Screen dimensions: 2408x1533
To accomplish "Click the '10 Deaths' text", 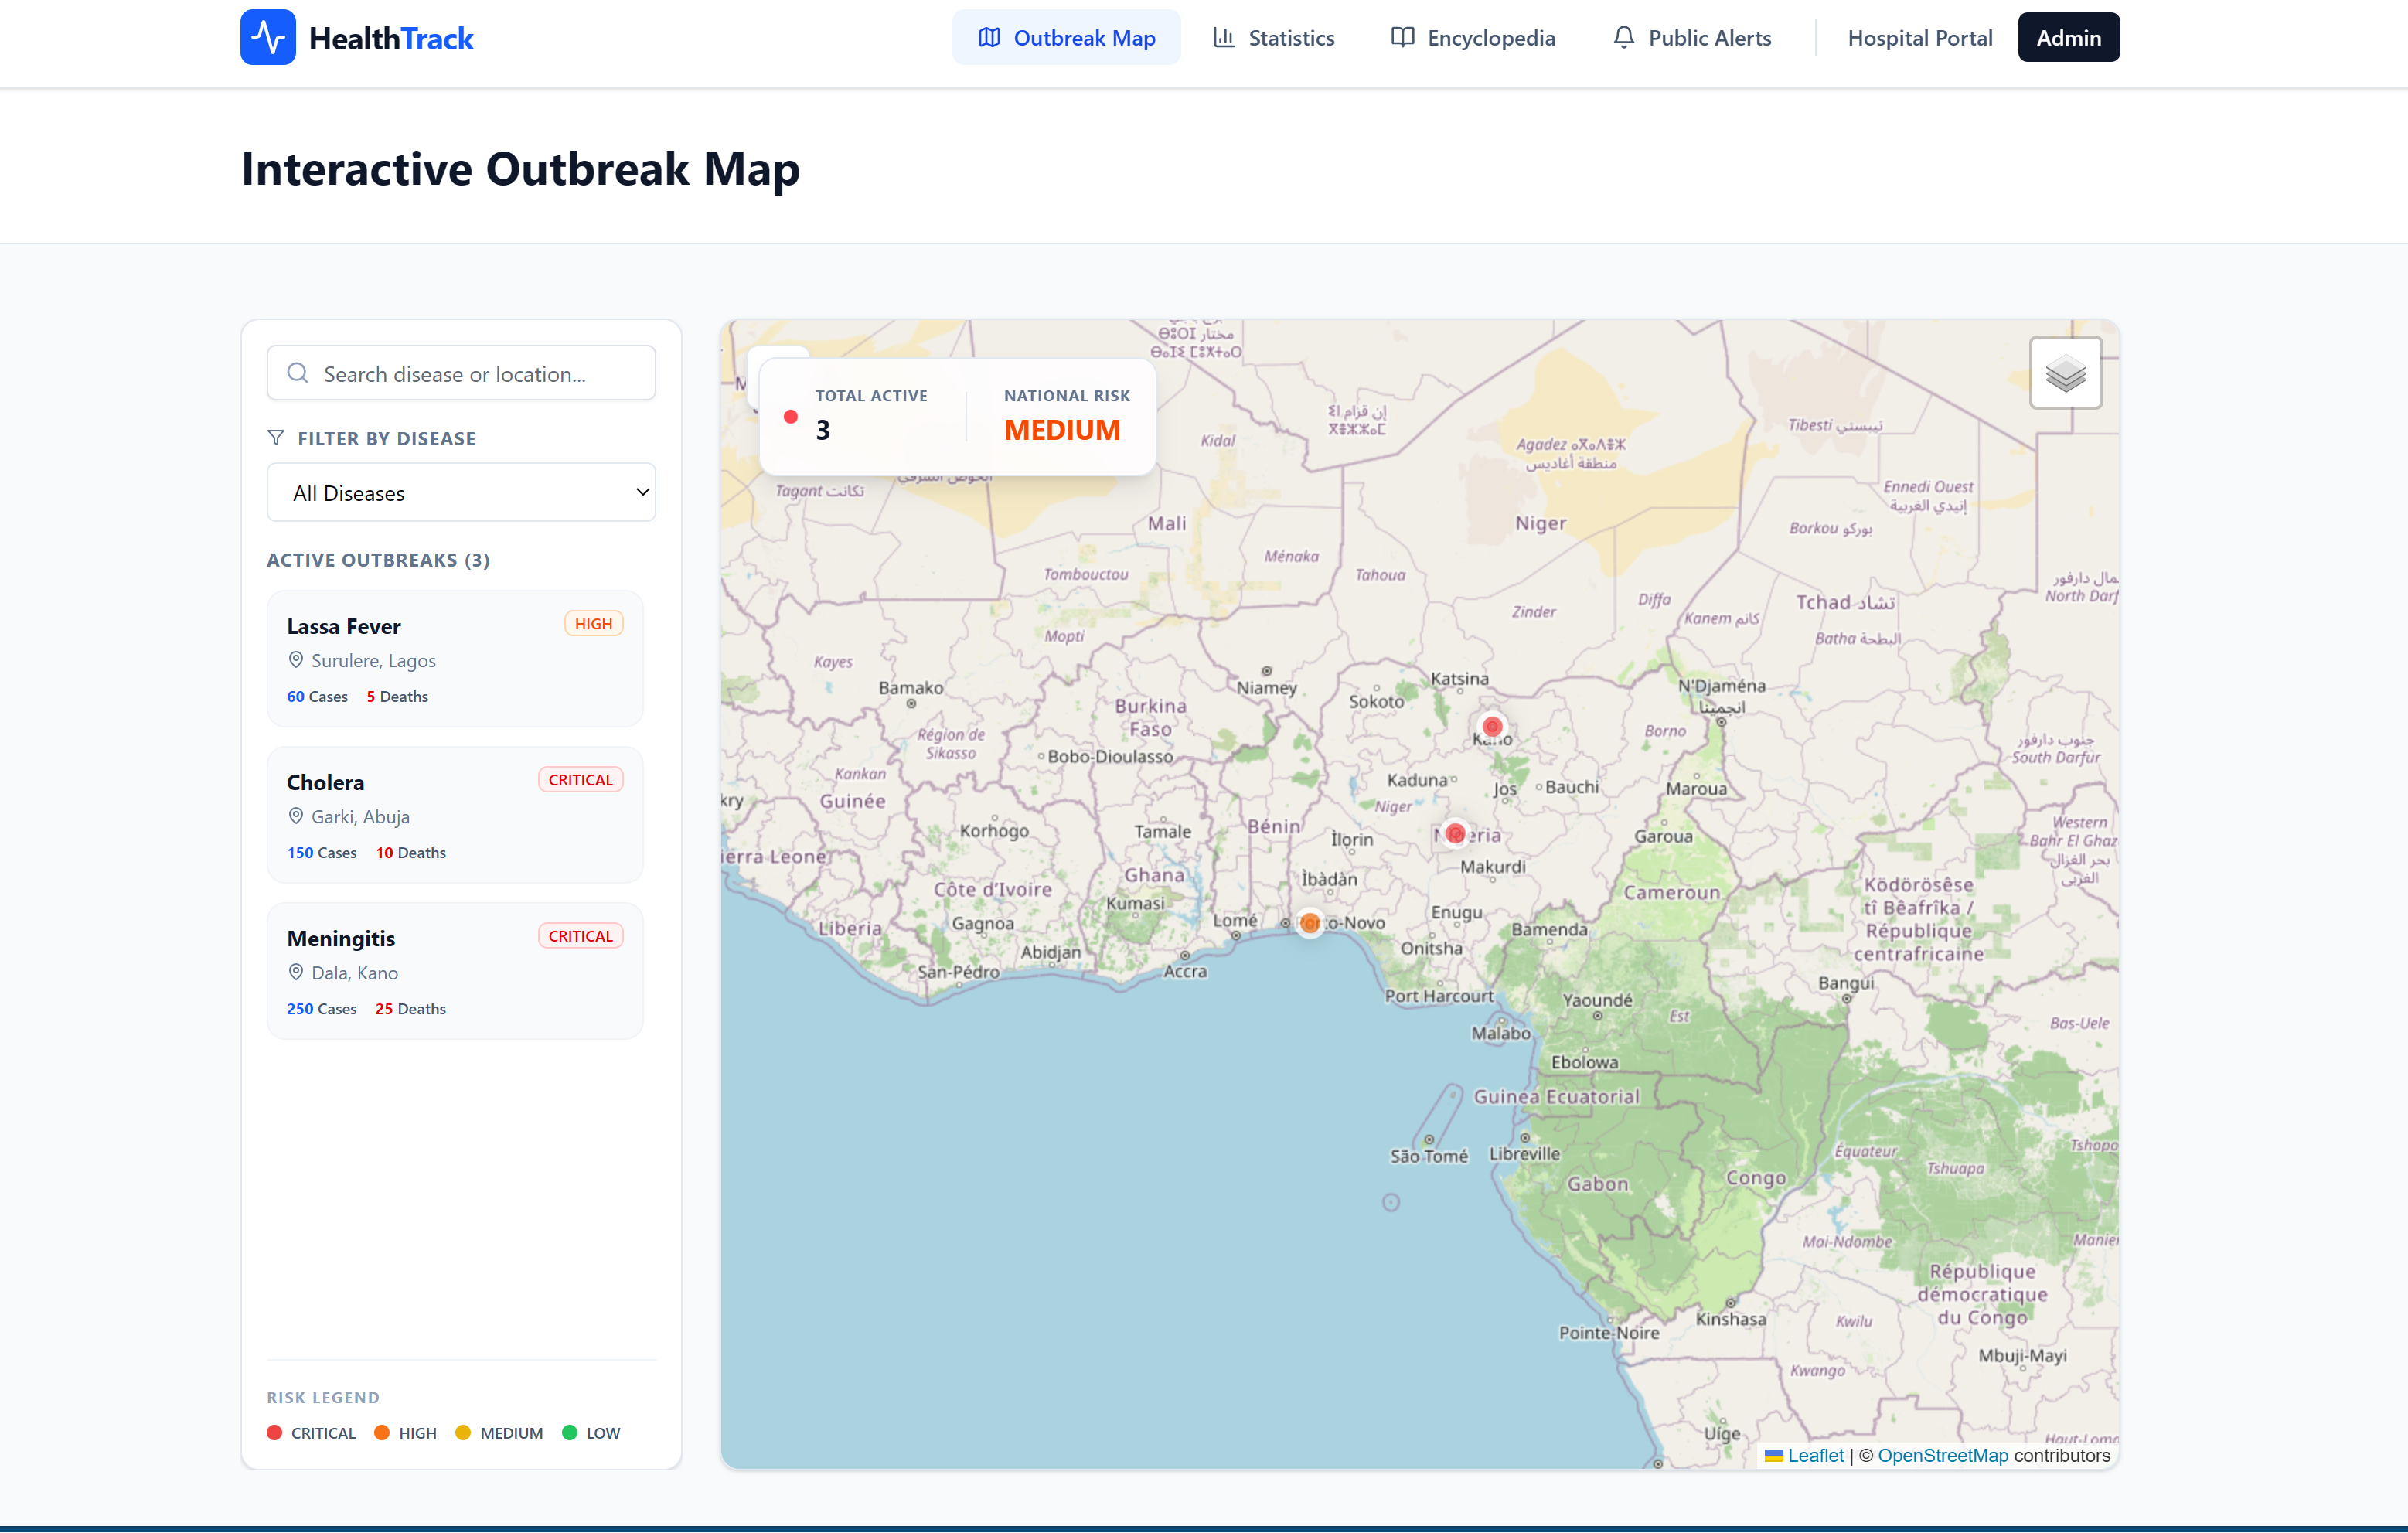I will point(411,852).
